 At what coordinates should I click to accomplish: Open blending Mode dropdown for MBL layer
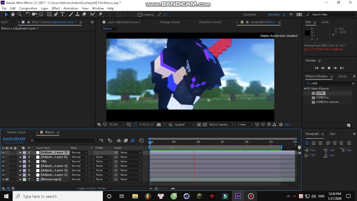pyautogui.click(x=79, y=162)
